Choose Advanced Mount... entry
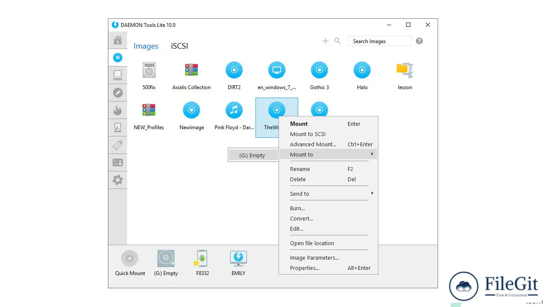This screenshot has width=546, height=307. [x=328, y=144]
